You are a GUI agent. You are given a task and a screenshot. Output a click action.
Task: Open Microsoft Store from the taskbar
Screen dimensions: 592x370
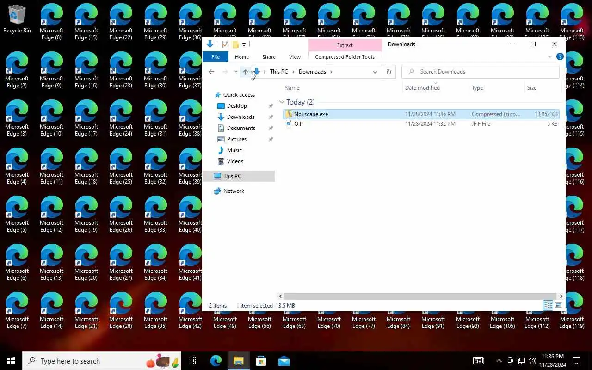click(x=261, y=361)
